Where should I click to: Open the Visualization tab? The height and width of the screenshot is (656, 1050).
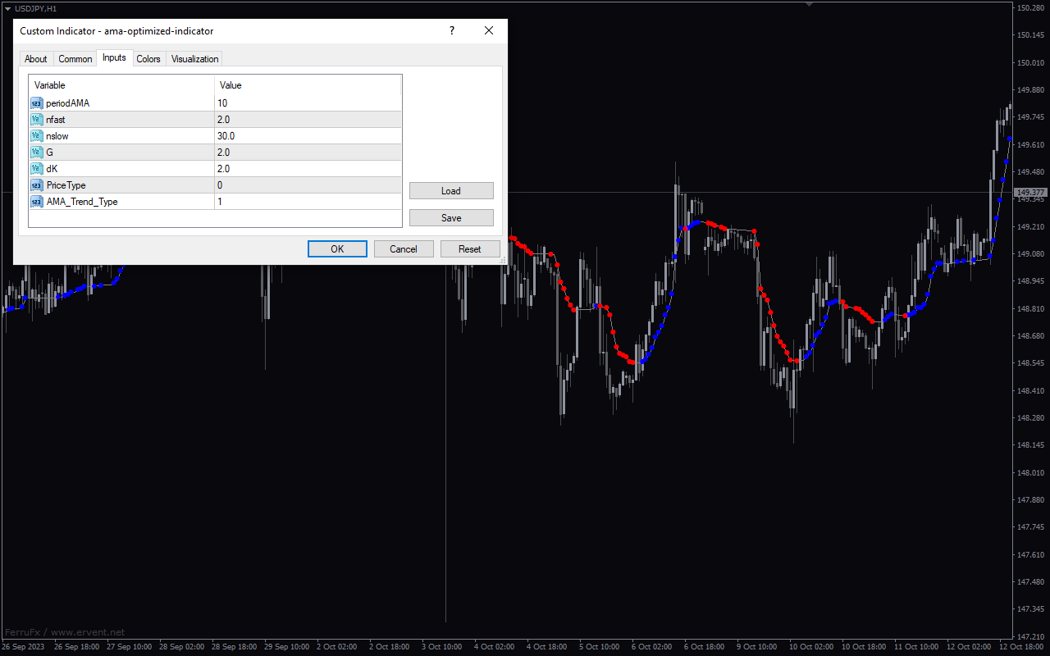194,59
